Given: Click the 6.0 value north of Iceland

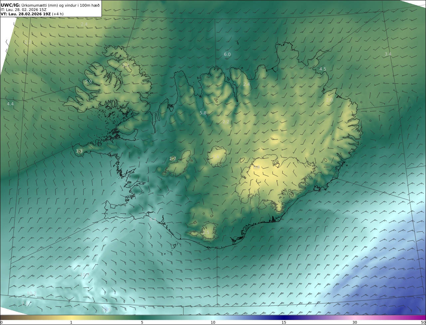Looking at the screenshot, I should (x=227, y=54).
